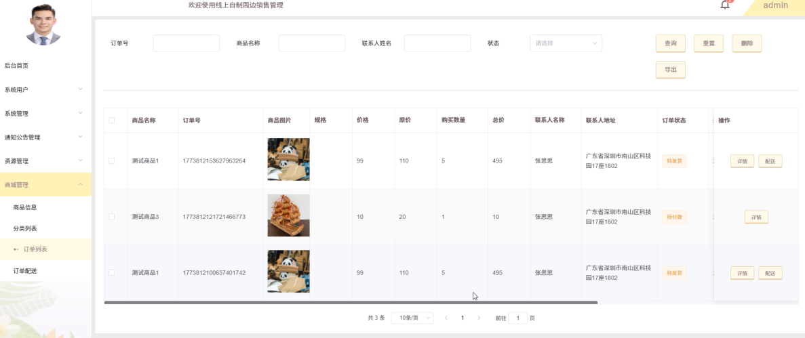
Task: Tick checkbox for order 1773812153627963264
Action: point(111,161)
